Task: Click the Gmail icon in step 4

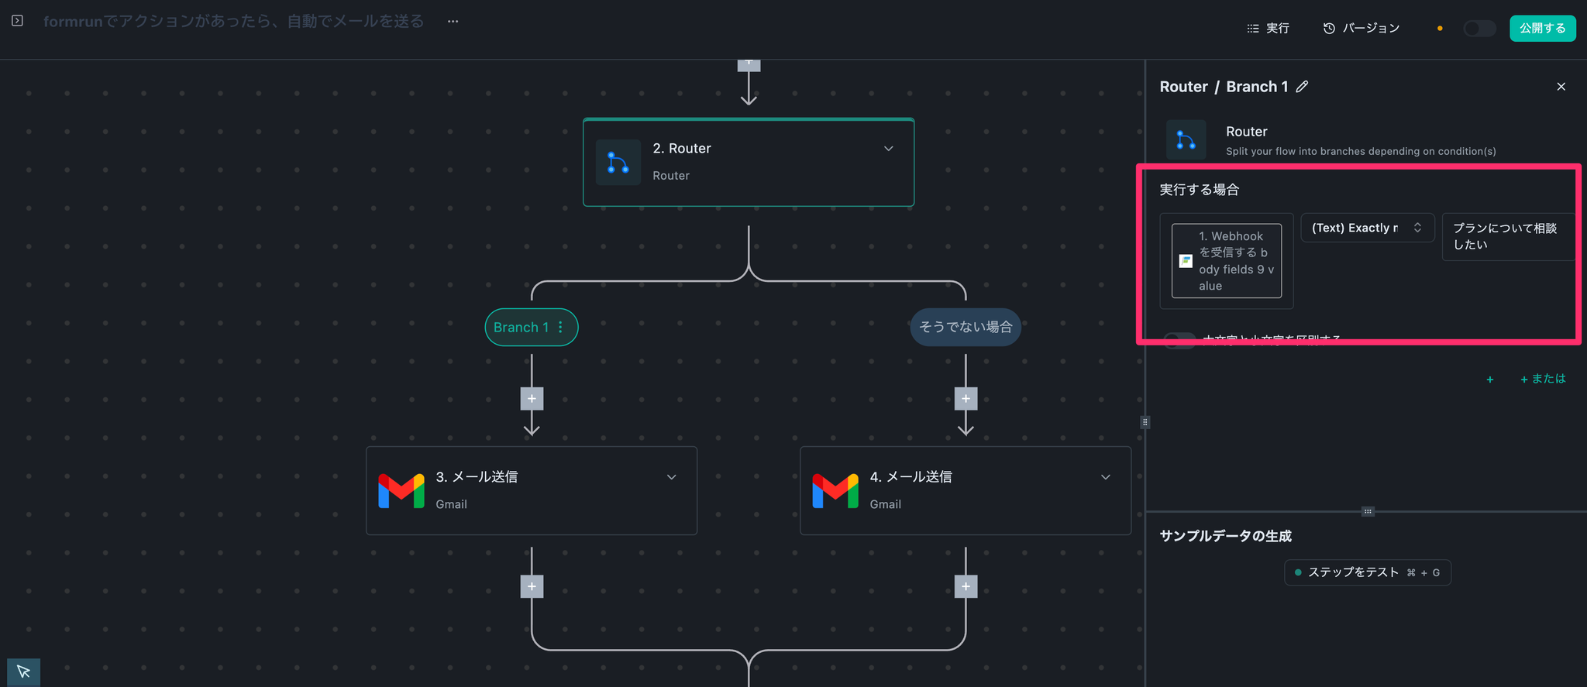Action: click(x=835, y=490)
